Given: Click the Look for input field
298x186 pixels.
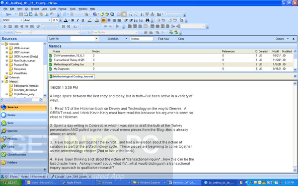Looking at the screenshot, I should [82, 39].
